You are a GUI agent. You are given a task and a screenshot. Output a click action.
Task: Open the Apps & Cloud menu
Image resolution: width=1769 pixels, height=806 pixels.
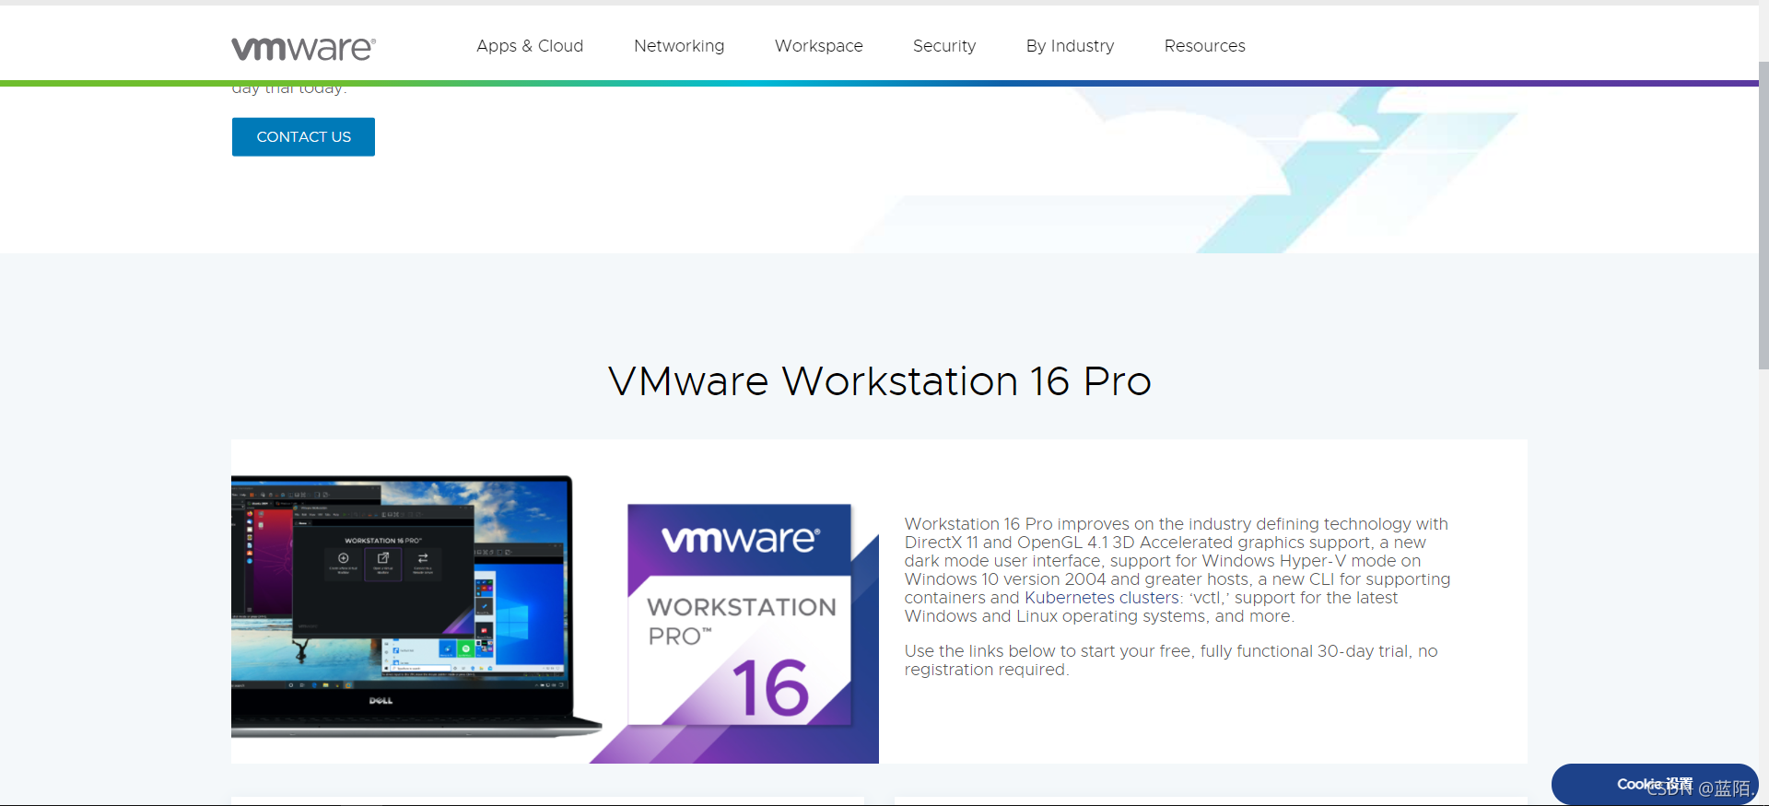pos(530,46)
